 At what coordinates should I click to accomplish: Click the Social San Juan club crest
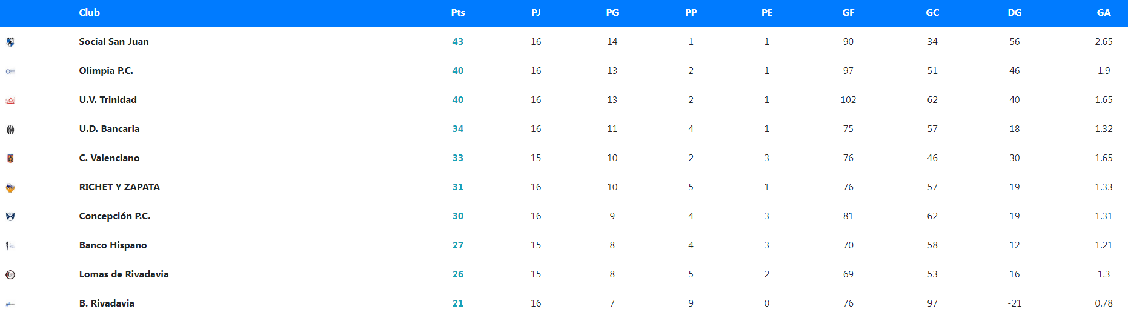coord(10,42)
